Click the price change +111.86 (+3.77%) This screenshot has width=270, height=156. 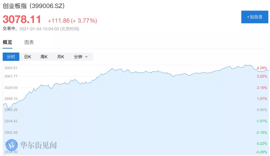coord(72,21)
